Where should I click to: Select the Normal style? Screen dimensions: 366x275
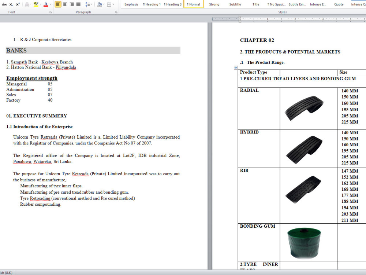[194, 4]
